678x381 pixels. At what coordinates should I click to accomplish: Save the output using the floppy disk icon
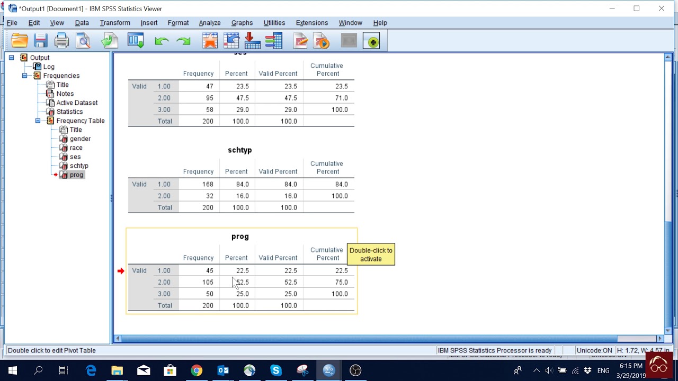tap(41, 41)
